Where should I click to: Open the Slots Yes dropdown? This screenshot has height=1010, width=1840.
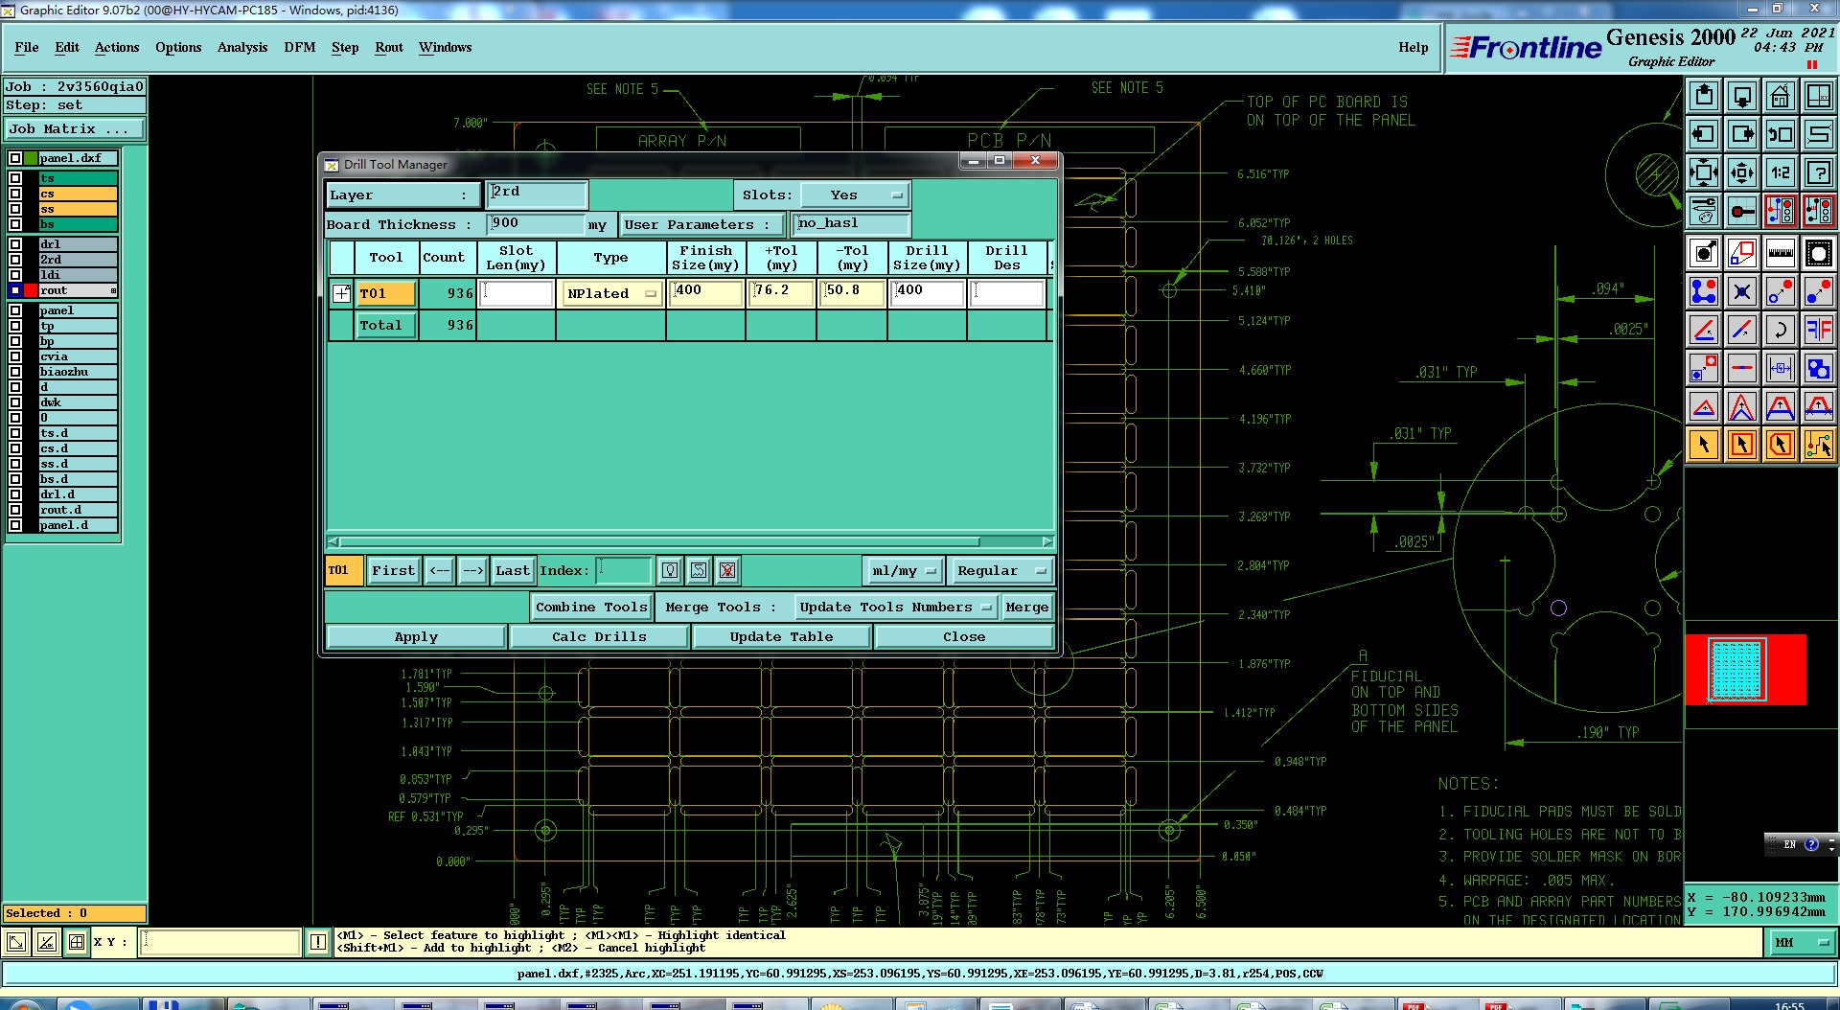click(855, 195)
